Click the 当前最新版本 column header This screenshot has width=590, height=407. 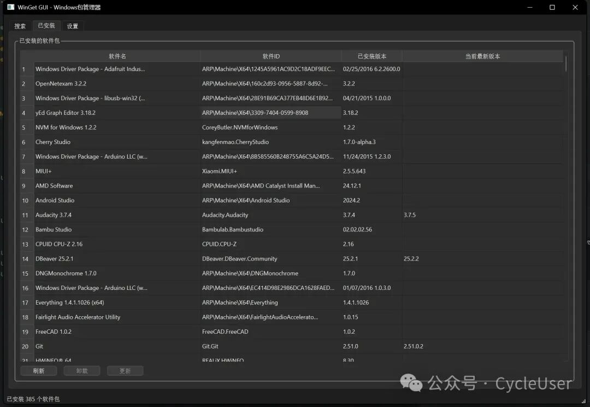pyautogui.click(x=483, y=56)
